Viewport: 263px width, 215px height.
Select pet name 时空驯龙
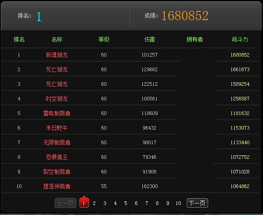pyautogui.click(x=57, y=99)
